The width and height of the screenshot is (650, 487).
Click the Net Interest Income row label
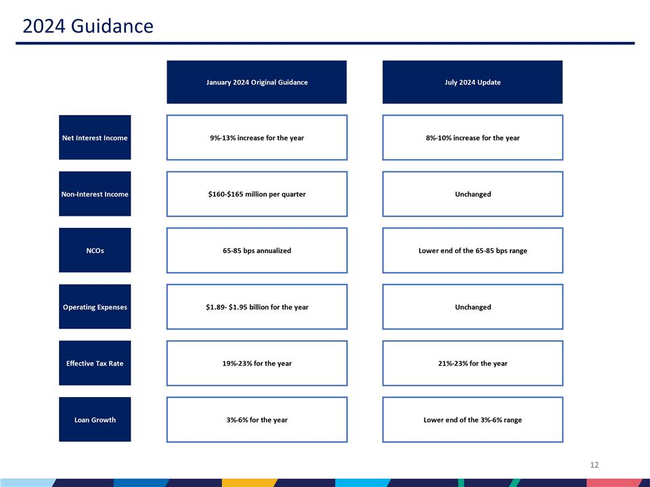95,137
